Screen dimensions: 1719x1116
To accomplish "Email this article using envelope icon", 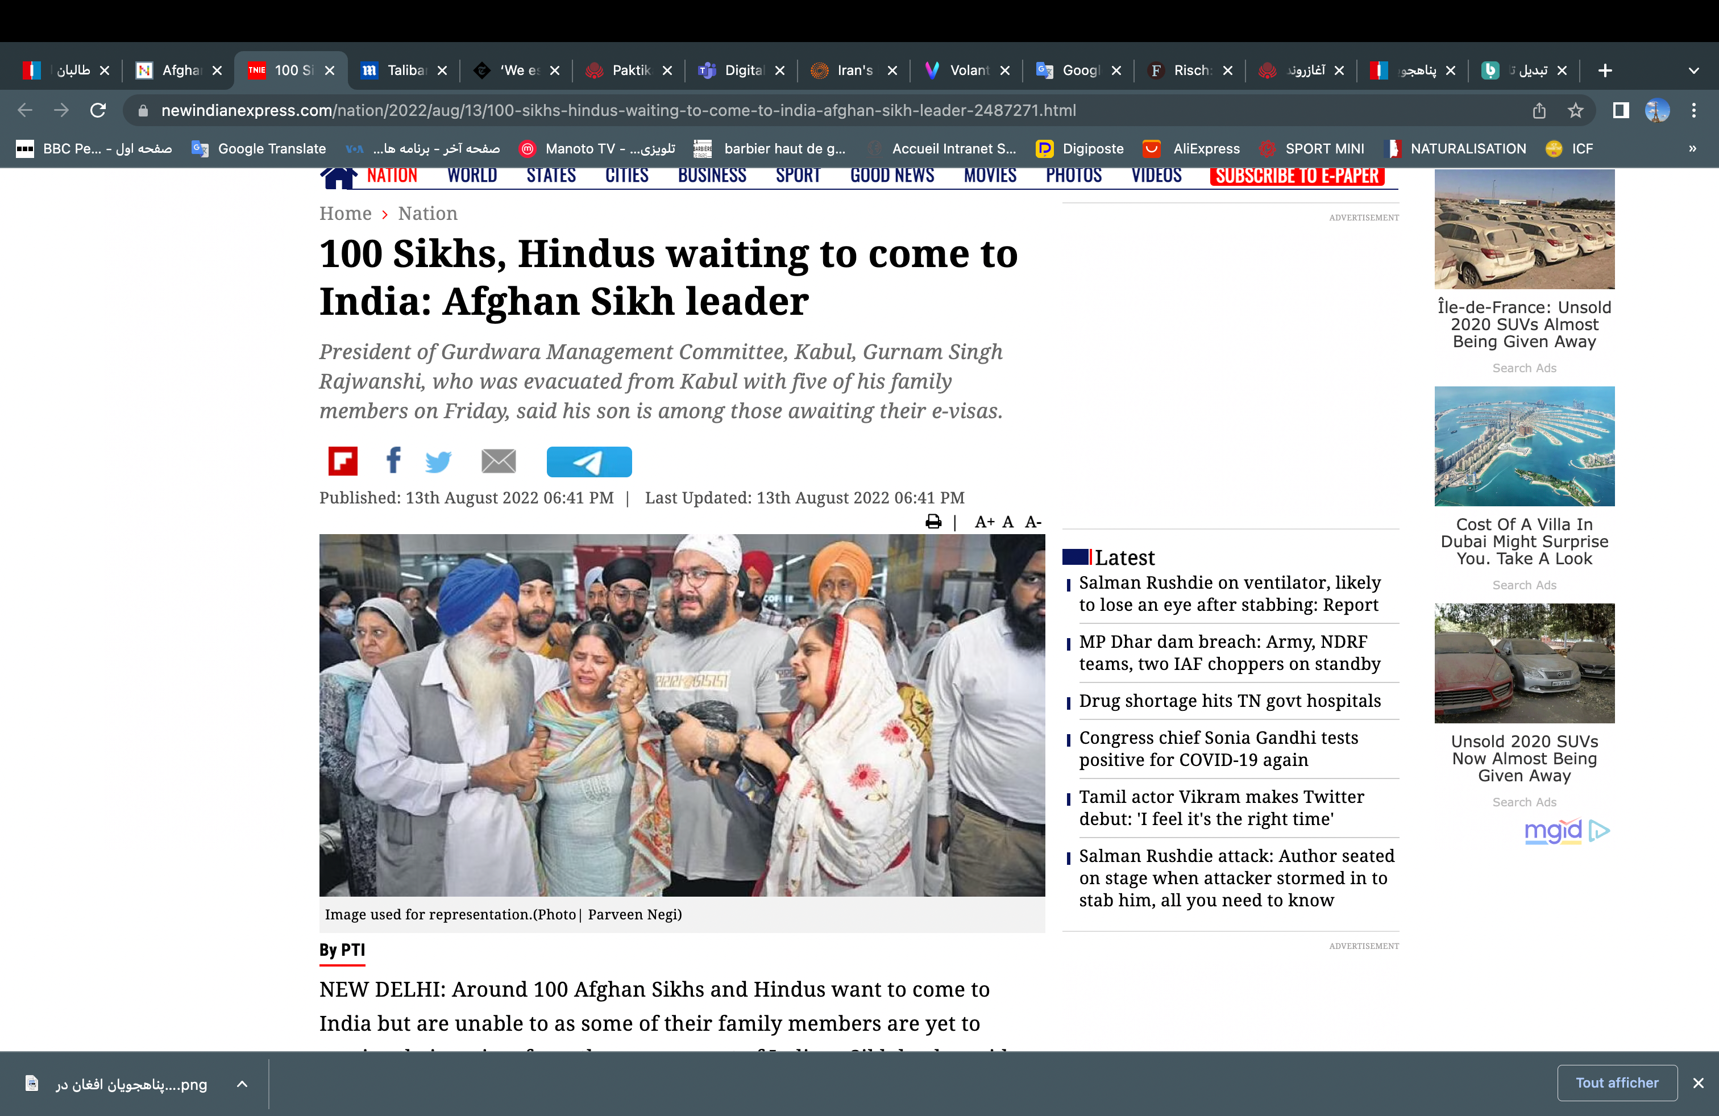I will coord(499,461).
